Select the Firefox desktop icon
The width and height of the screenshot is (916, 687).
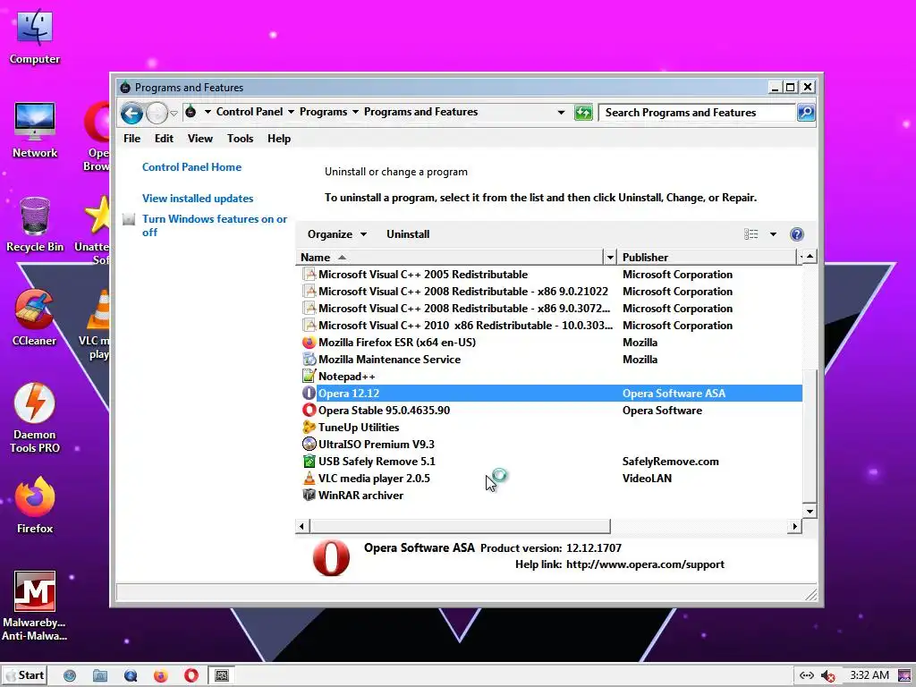click(x=35, y=505)
